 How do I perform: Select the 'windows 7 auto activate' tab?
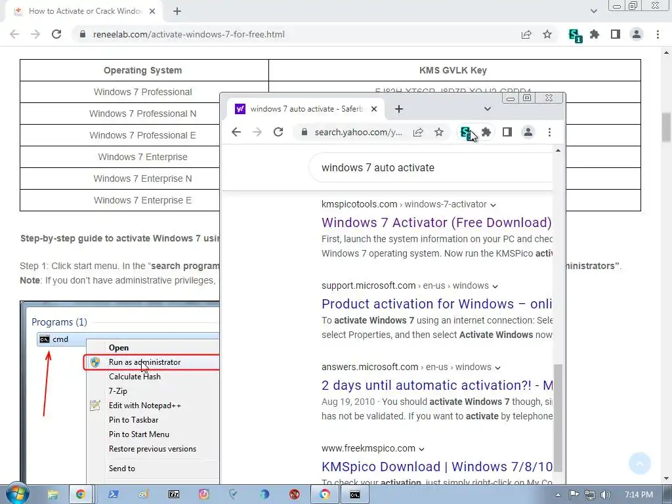coord(306,109)
